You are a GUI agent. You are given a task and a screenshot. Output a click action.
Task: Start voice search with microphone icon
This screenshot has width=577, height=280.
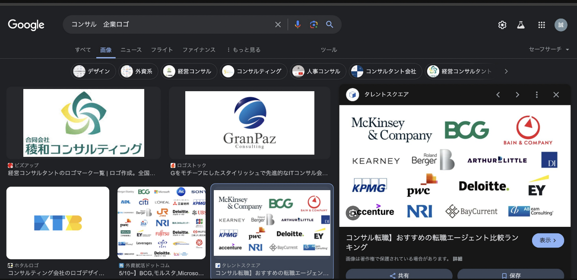click(x=298, y=25)
